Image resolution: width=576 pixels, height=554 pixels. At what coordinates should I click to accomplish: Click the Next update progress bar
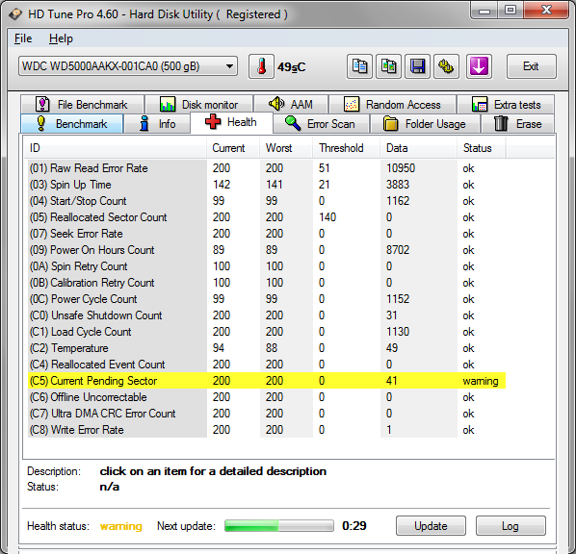click(279, 526)
